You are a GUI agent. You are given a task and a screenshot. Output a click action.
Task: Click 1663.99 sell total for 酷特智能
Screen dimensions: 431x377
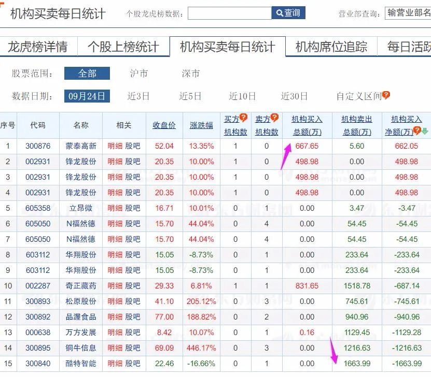357,364
